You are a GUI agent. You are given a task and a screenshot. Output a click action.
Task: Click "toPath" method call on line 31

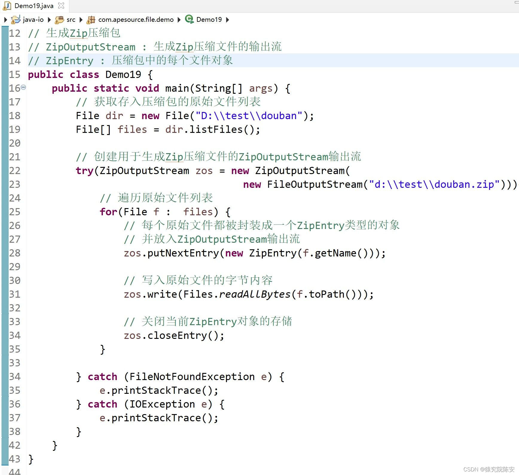tap(326, 294)
